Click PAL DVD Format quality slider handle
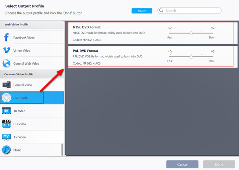 [x=191, y=56]
